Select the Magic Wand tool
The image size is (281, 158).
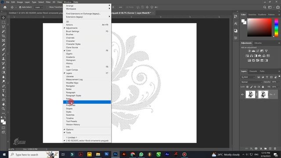(x=4, y=31)
